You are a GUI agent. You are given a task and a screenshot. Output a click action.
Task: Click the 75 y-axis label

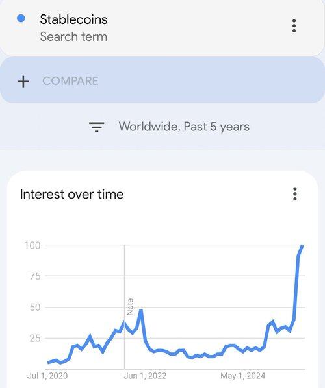tap(35, 276)
